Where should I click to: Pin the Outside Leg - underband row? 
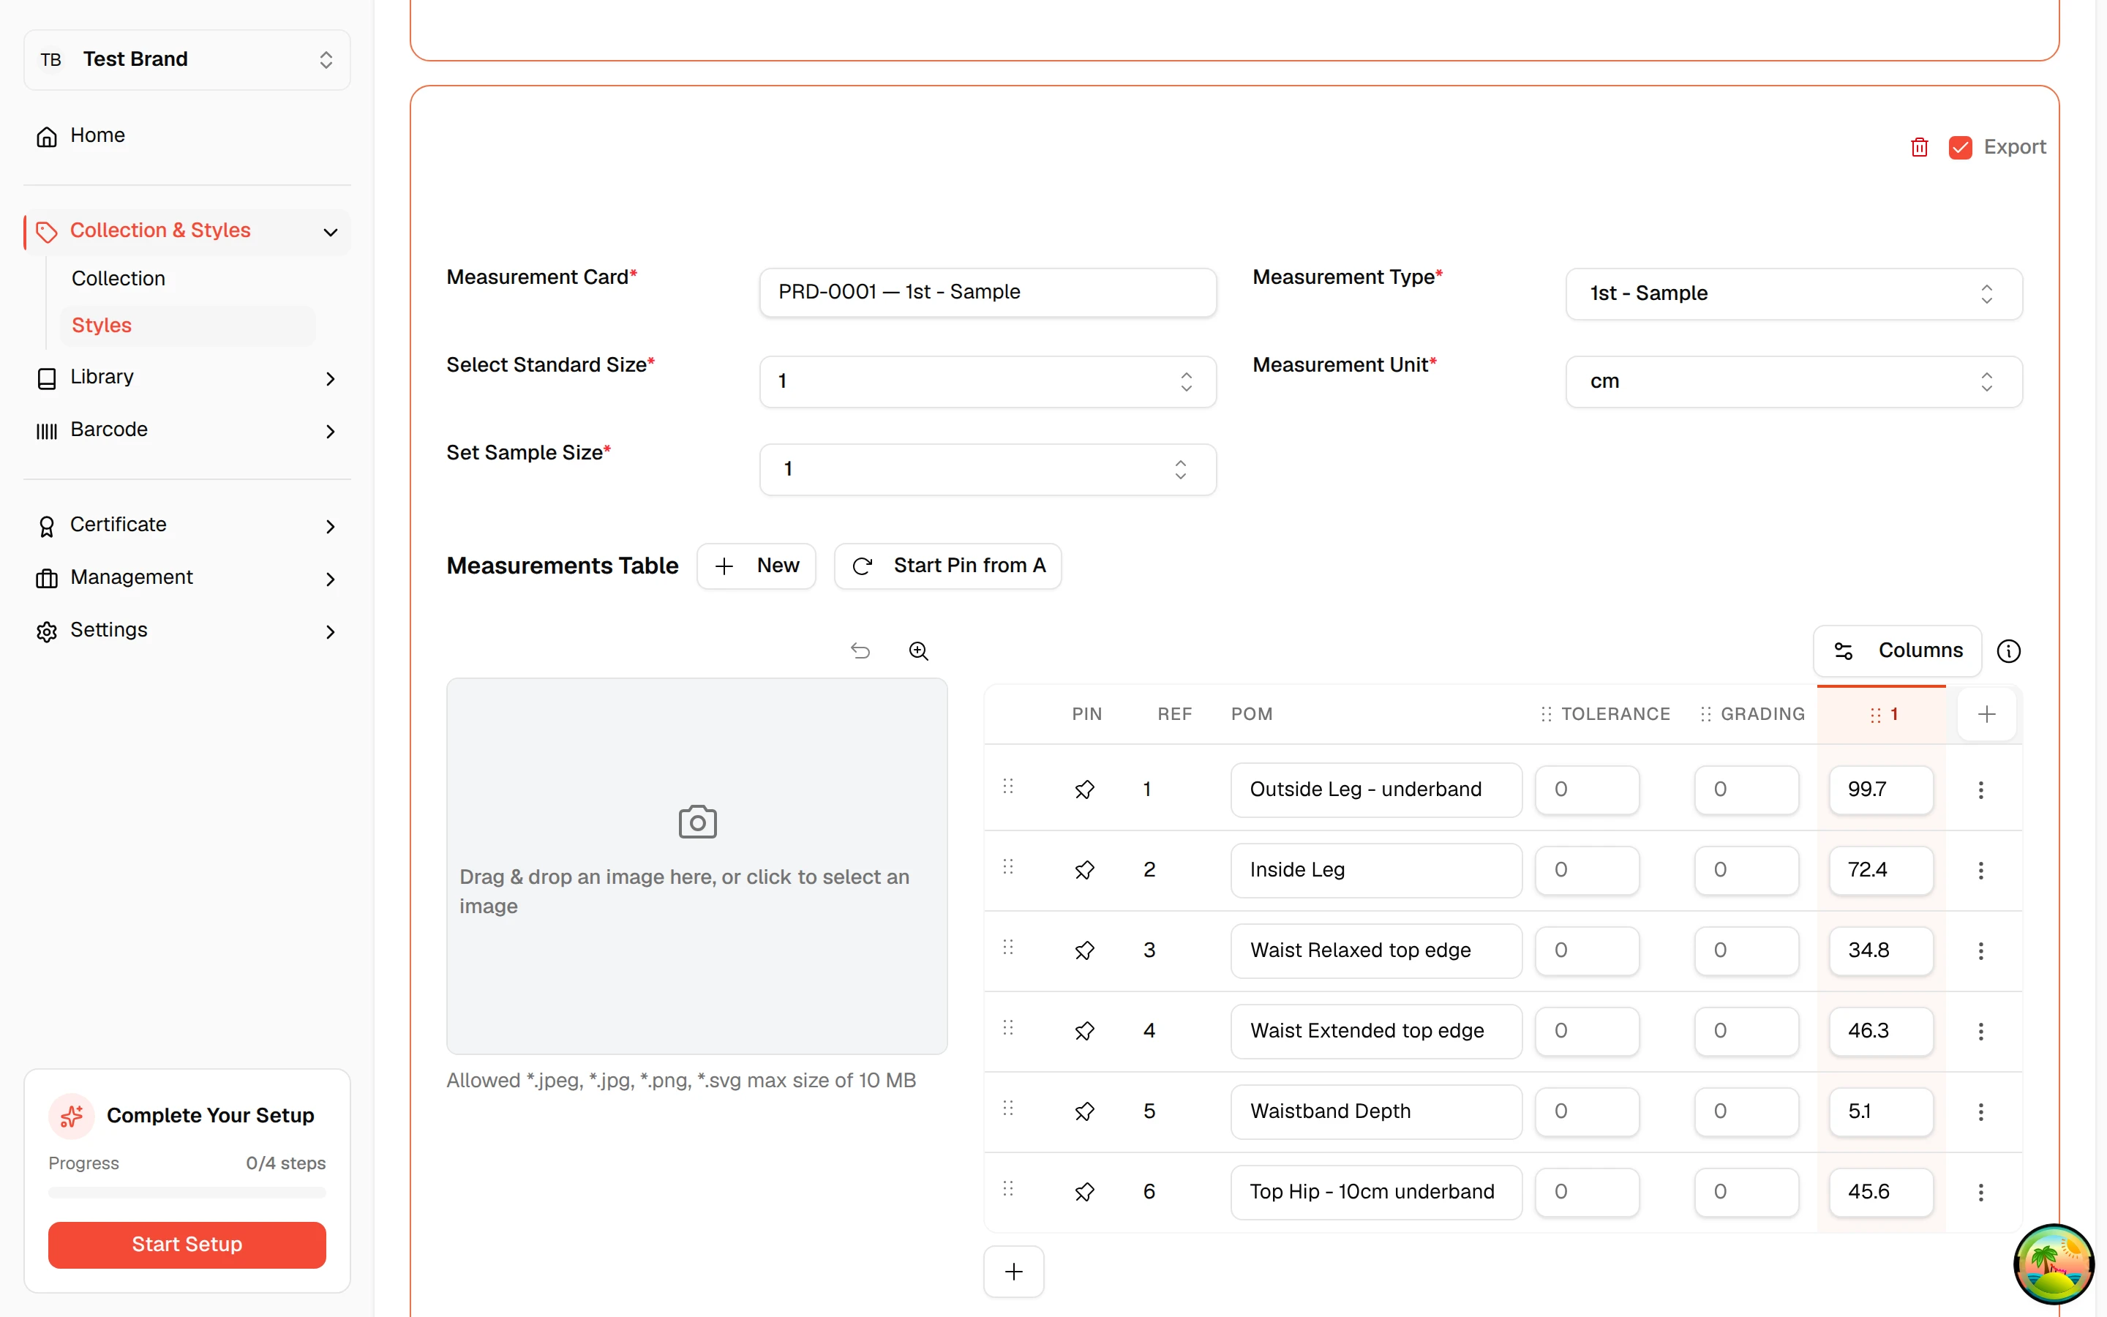[x=1084, y=789]
